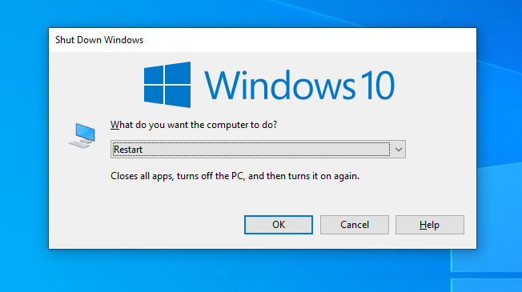Image resolution: width=522 pixels, height=292 pixels.
Task: Cancel the Shut Down Windows dialog
Action: [354, 225]
